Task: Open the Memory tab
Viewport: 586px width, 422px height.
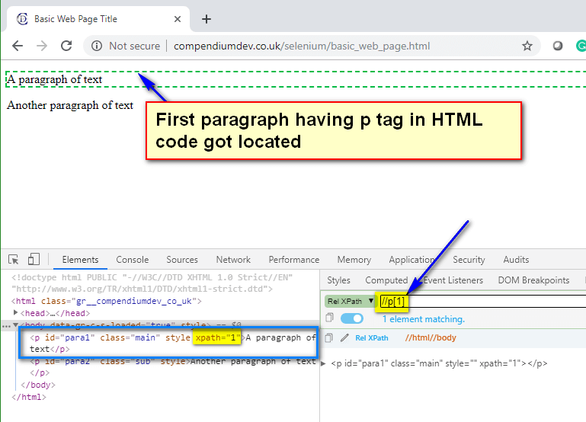Action: tap(354, 260)
